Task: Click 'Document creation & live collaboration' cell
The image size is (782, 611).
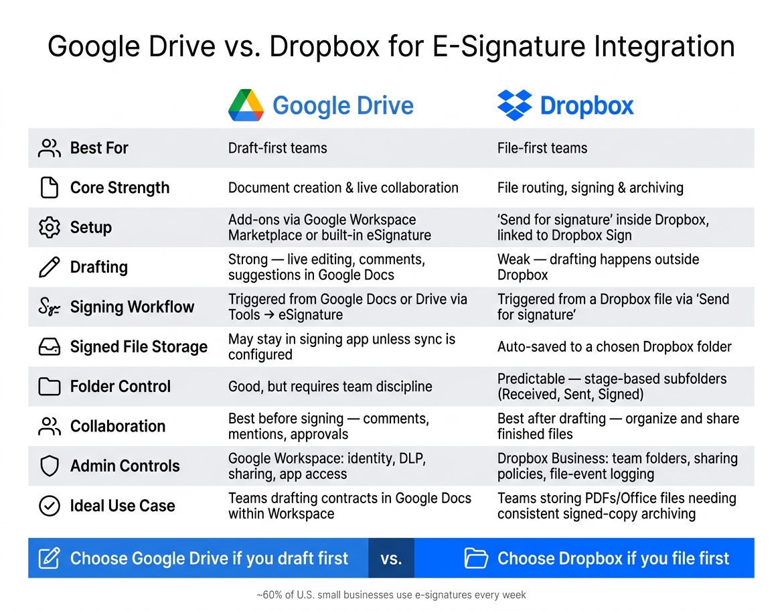Action: pos(343,188)
